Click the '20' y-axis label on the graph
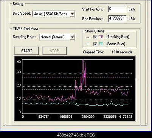Viewport: 152px width, 138px height. [x=19, y=85]
